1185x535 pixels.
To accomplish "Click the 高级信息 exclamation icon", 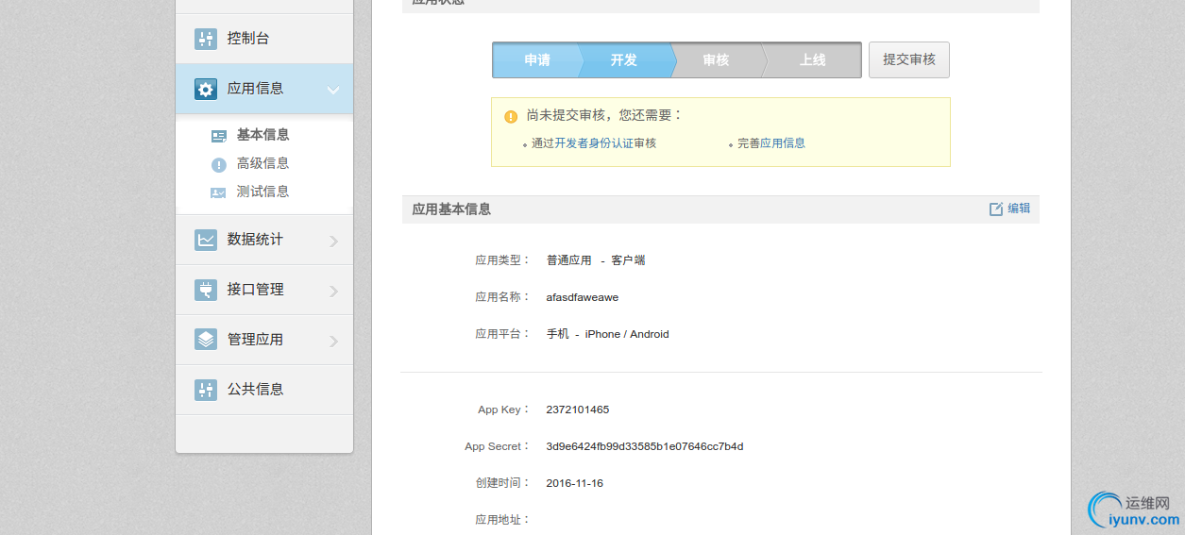I will tap(219, 164).
